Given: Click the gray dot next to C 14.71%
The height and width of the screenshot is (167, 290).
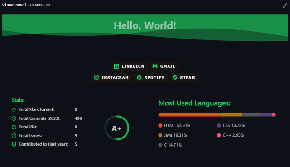Looking at the screenshot, I should (x=160, y=145).
